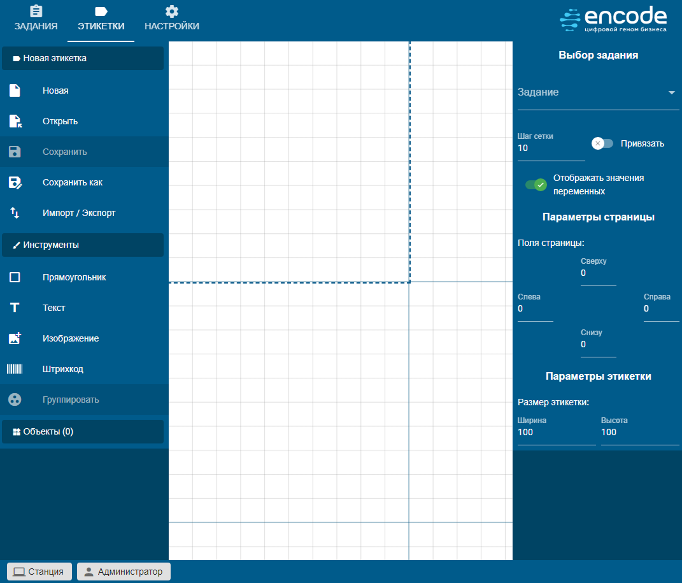The image size is (682, 583).
Task: Toggle Отображать значения переменных switch
Action: pyautogui.click(x=536, y=185)
